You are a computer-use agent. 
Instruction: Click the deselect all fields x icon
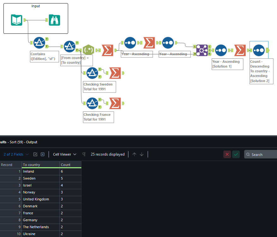pos(43,154)
